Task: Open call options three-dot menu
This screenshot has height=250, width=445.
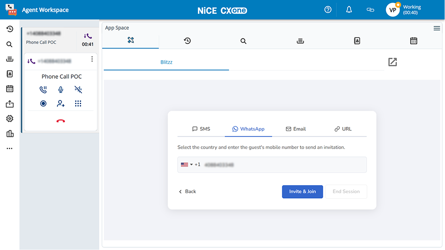Action: (x=92, y=59)
